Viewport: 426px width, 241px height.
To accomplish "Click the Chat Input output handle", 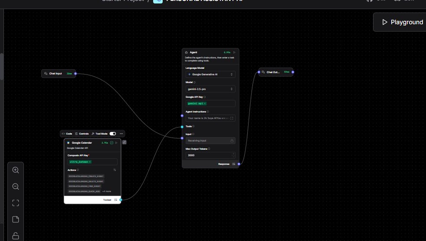I will coord(75,74).
